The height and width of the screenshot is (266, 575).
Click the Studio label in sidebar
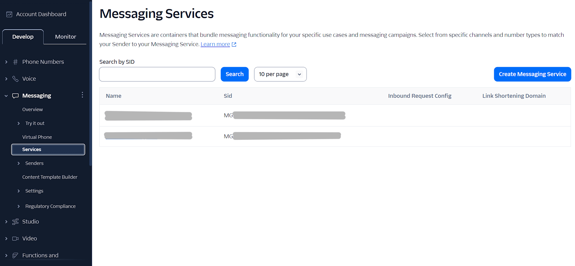30,222
